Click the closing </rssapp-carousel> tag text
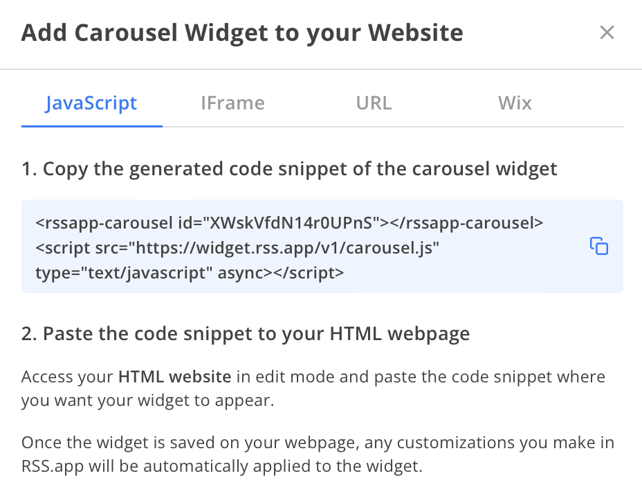 pyautogui.click(x=467, y=223)
